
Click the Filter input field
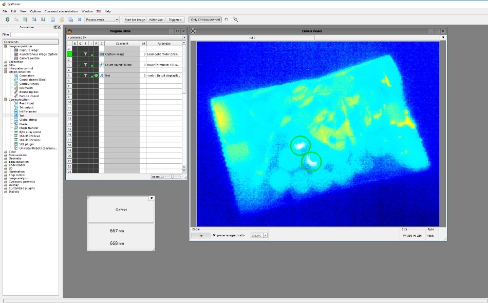tap(34, 34)
